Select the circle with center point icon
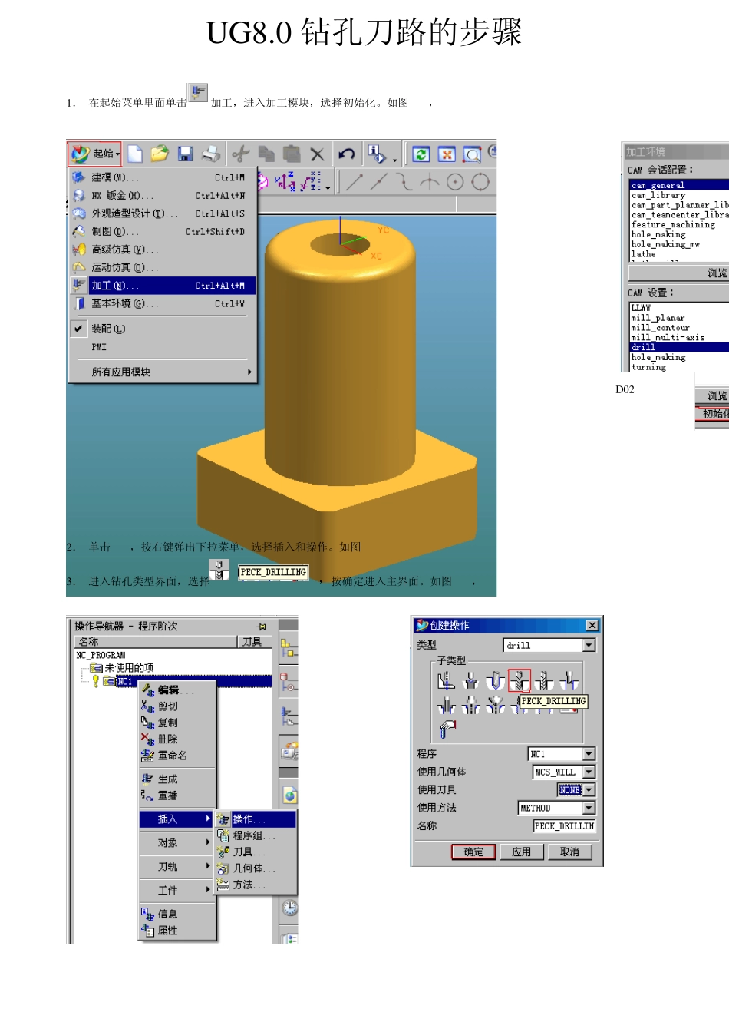 pos(455,182)
